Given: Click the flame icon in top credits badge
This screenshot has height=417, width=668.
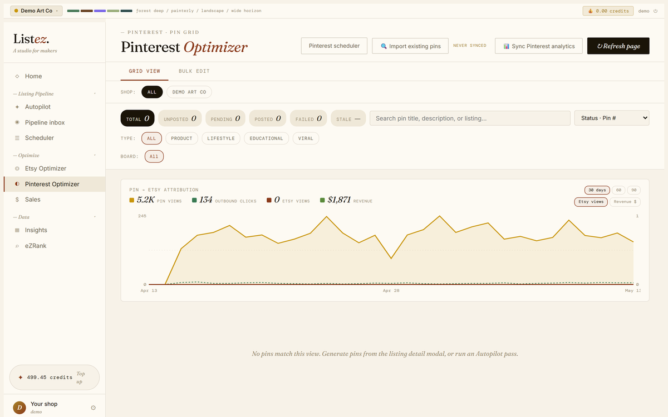Looking at the screenshot, I should click(591, 11).
